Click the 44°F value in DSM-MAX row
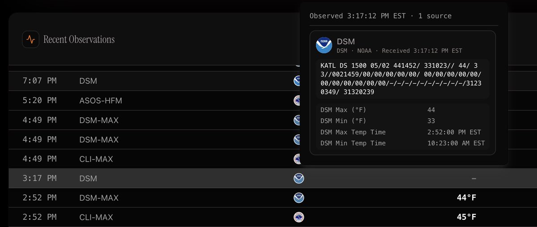The image size is (537, 227). [466, 197]
